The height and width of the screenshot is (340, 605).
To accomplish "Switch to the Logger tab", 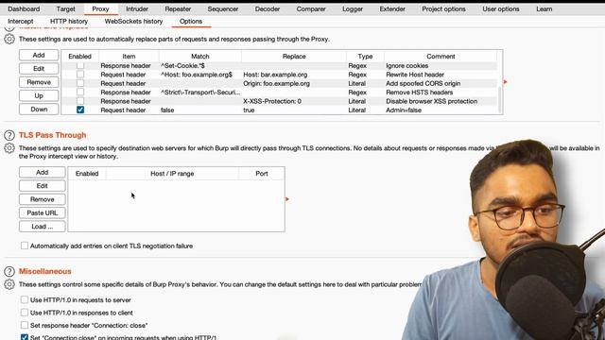I will 353,8.
